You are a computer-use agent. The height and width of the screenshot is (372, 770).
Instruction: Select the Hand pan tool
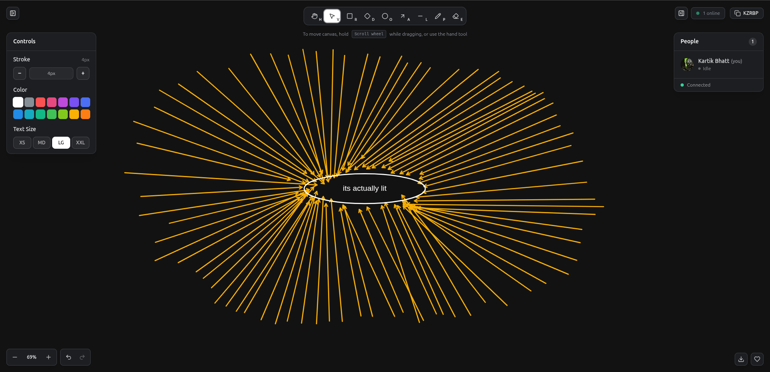point(315,16)
